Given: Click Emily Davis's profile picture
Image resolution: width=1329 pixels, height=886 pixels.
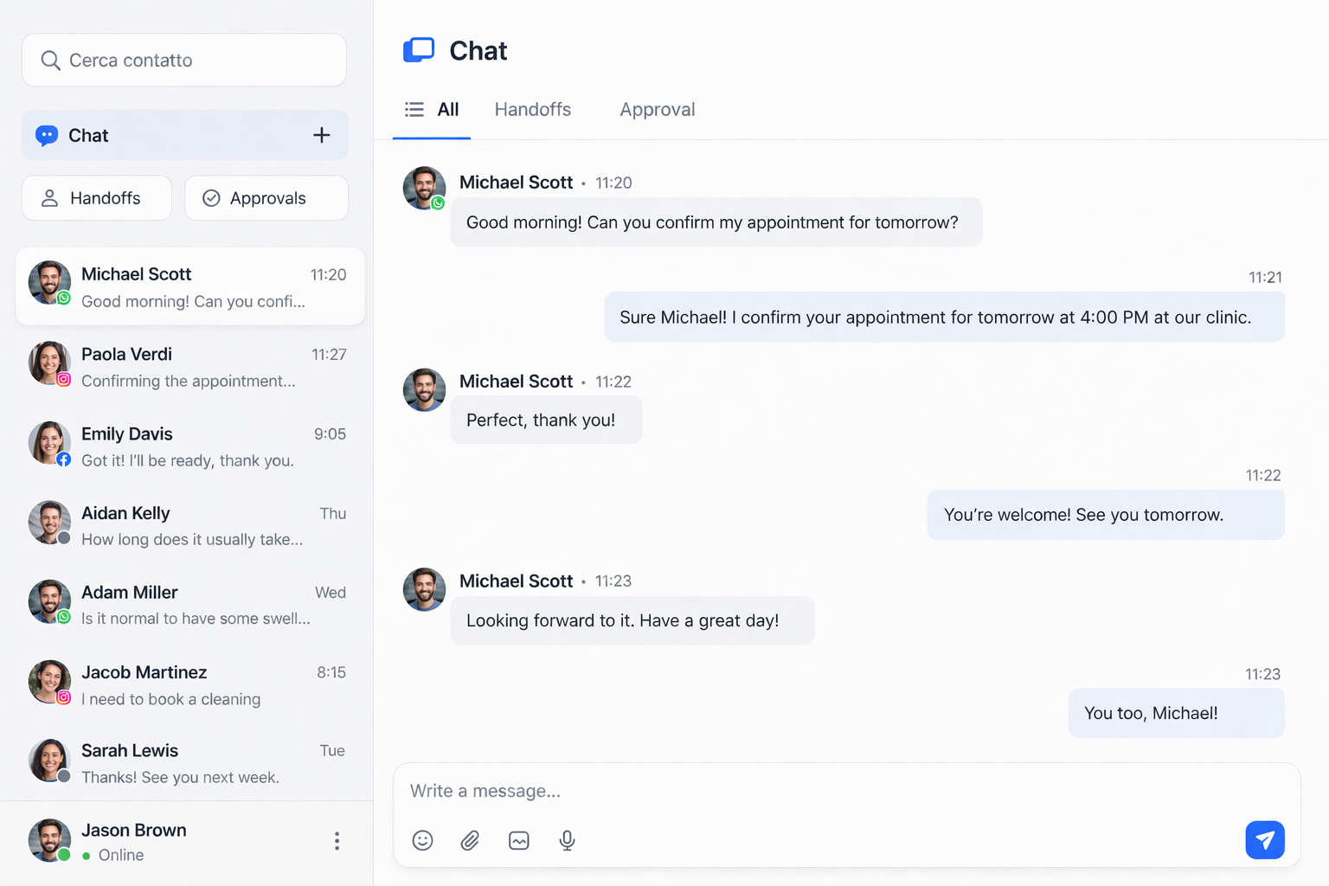Looking at the screenshot, I should pyautogui.click(x=49, y=443).
